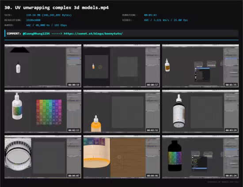The height and width of the screenshot is (187, 243).
Task: Click the dropdown popup list in the 00:01:35 frame
Action: [202, 75]
